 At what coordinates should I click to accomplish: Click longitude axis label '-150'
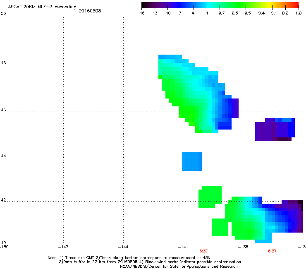click(x=4, y=247)
